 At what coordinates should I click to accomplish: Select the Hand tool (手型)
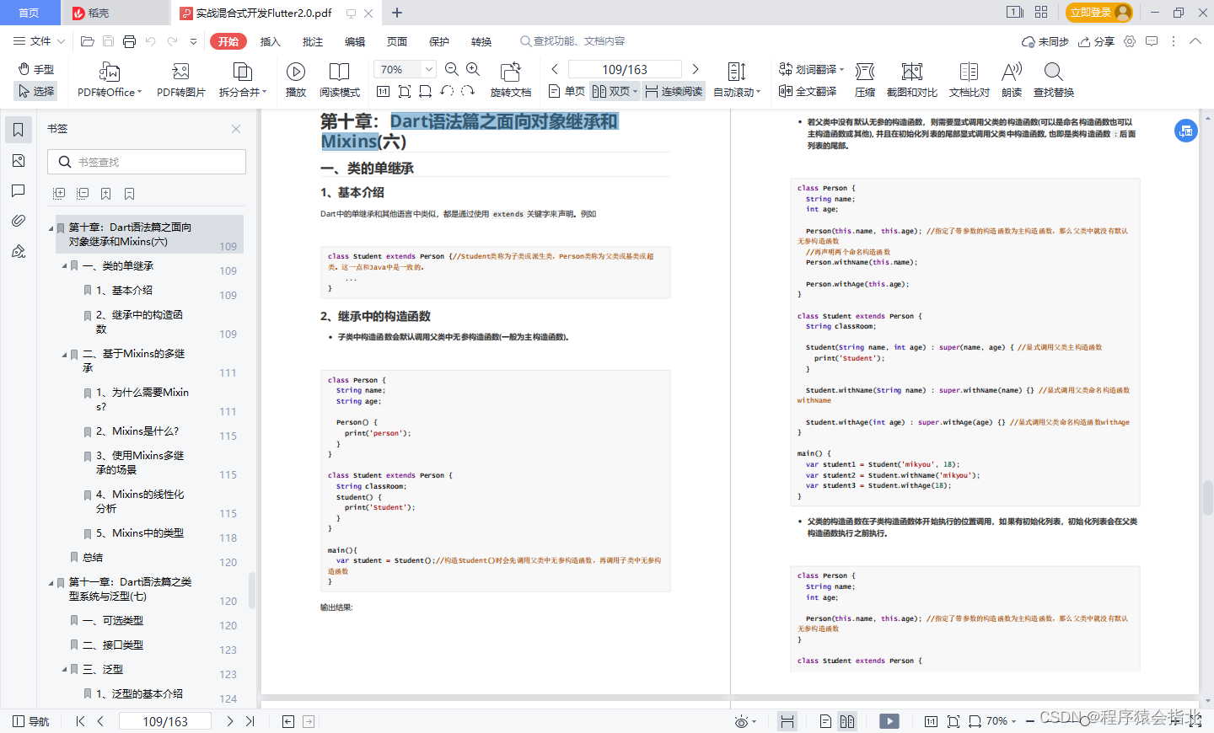point(36,69)
